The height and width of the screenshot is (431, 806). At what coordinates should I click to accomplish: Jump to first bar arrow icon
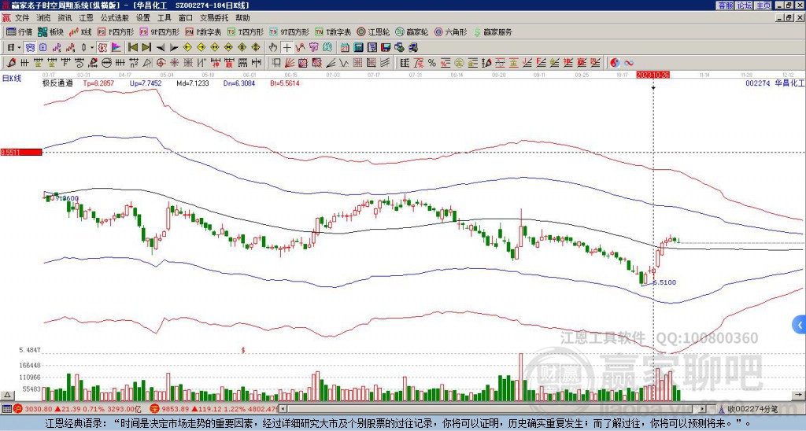132,48
